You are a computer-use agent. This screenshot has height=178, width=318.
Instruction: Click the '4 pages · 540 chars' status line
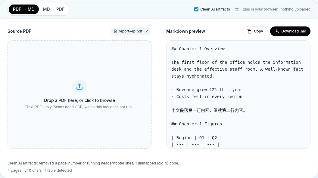click(x=40, y=170)
